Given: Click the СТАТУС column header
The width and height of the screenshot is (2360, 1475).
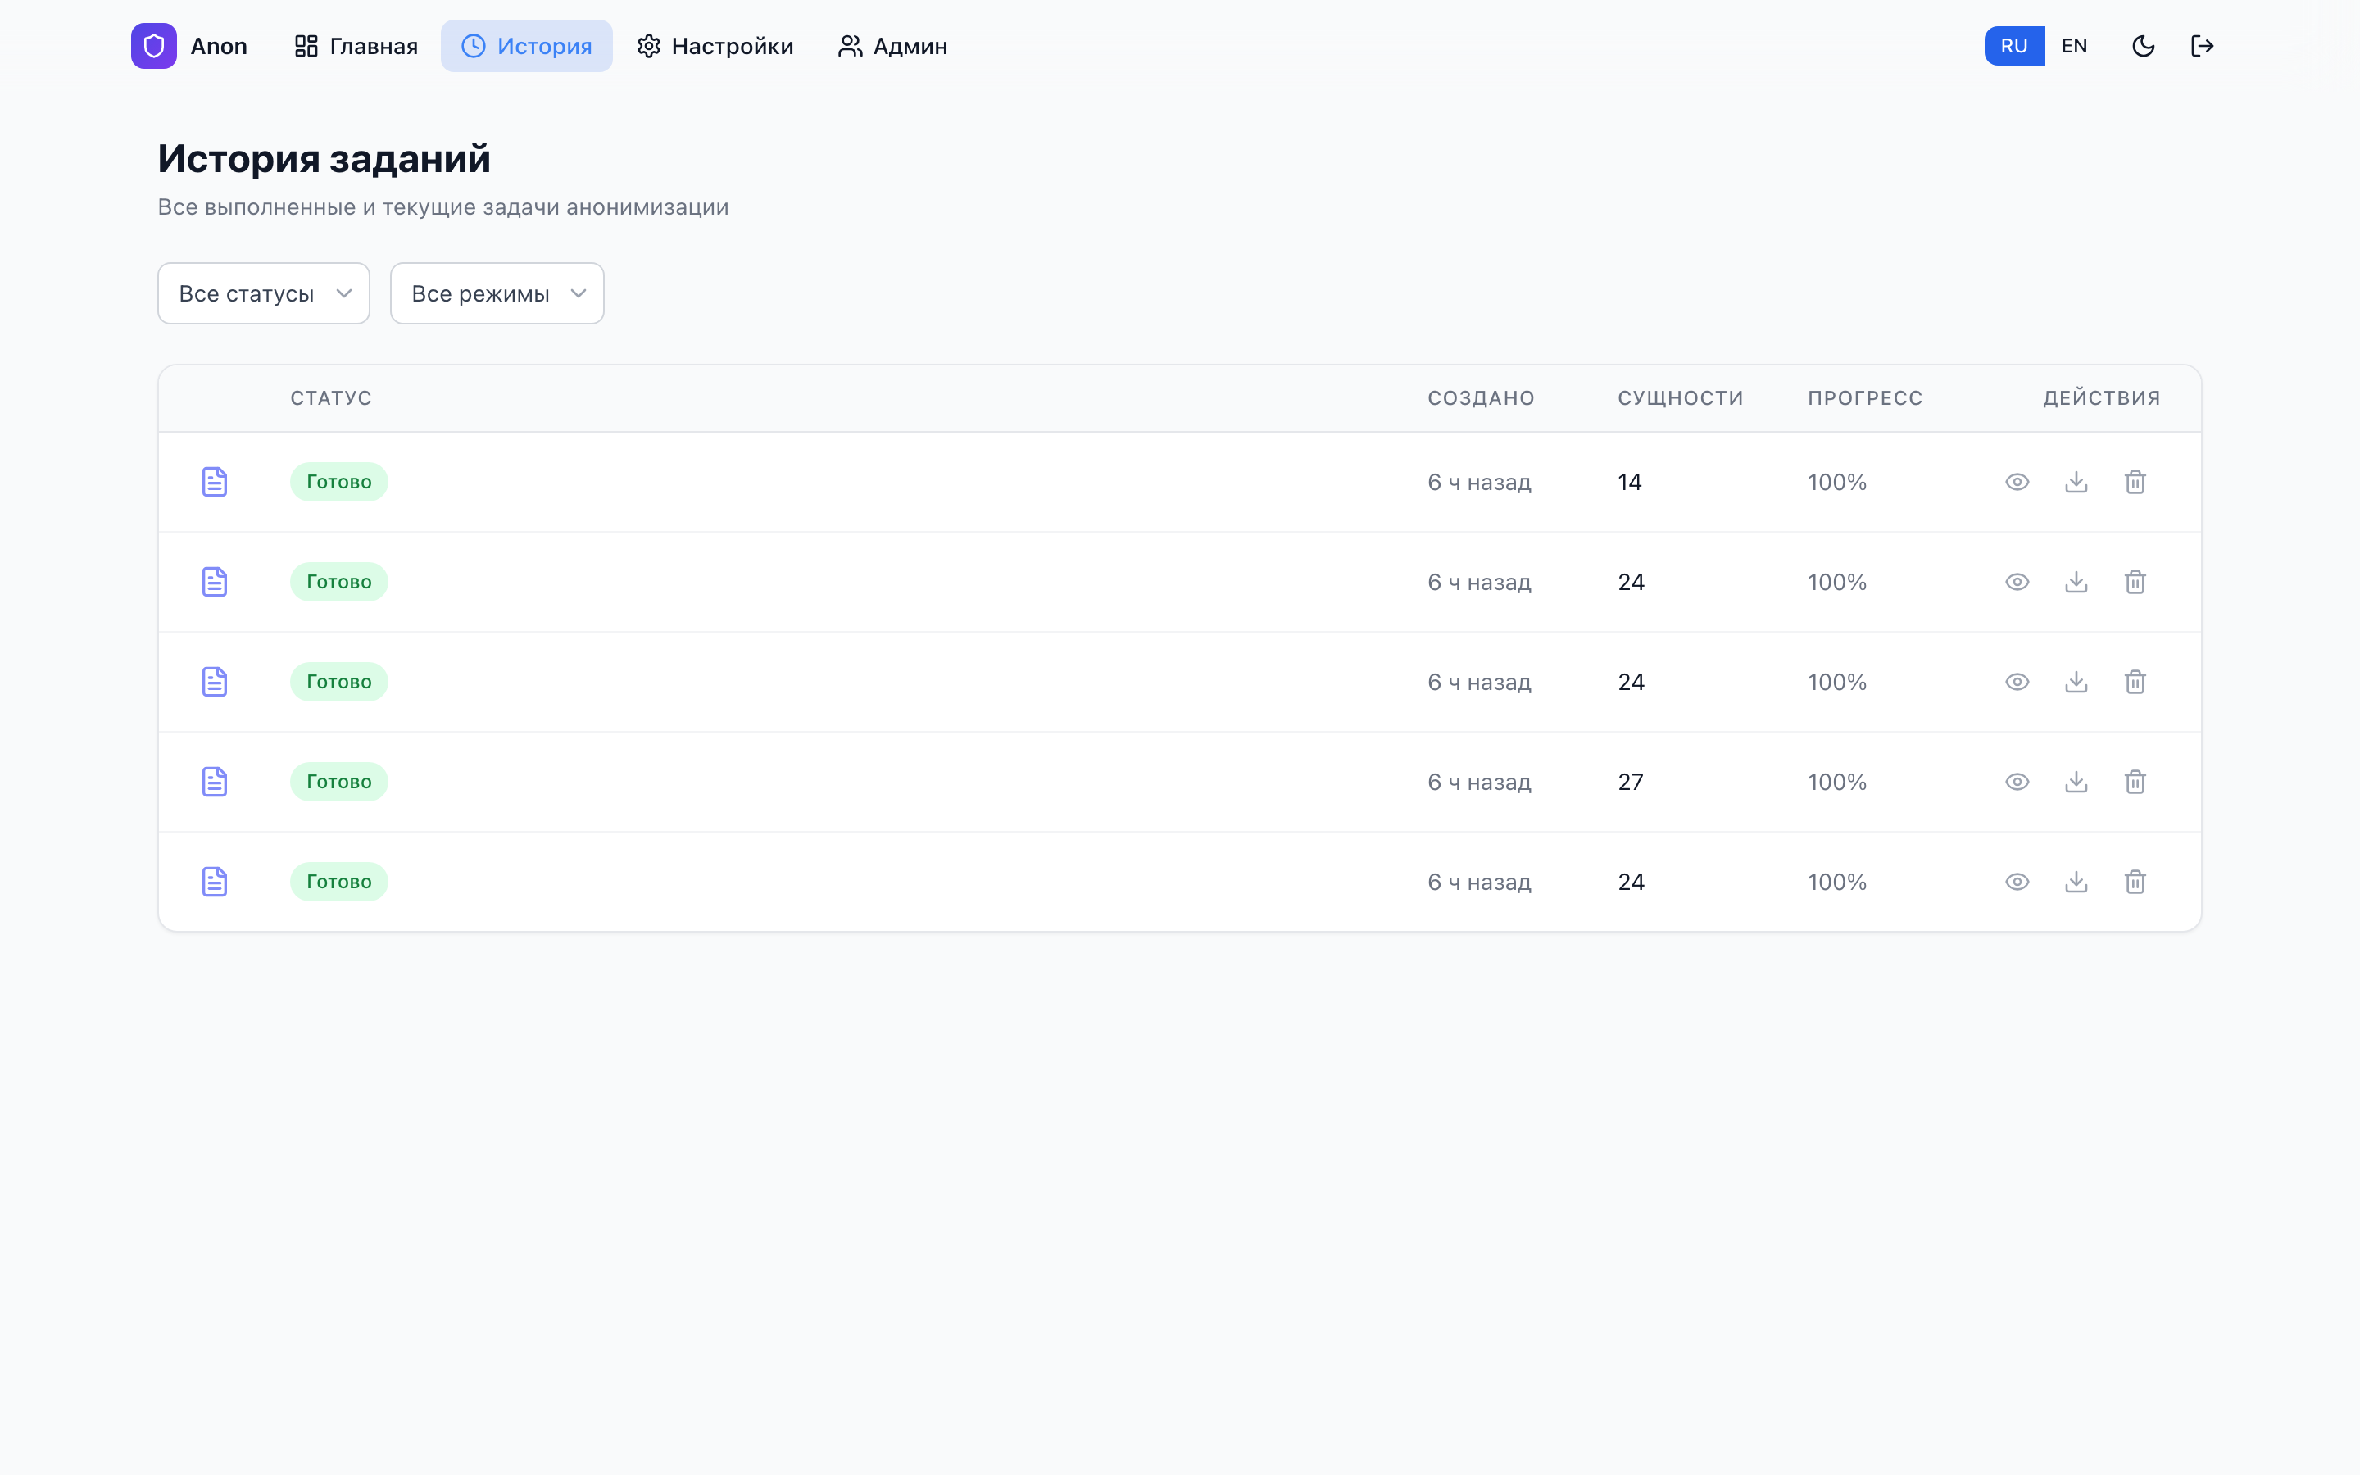Looking at the screenshot, I should click(x=330, y=398).
